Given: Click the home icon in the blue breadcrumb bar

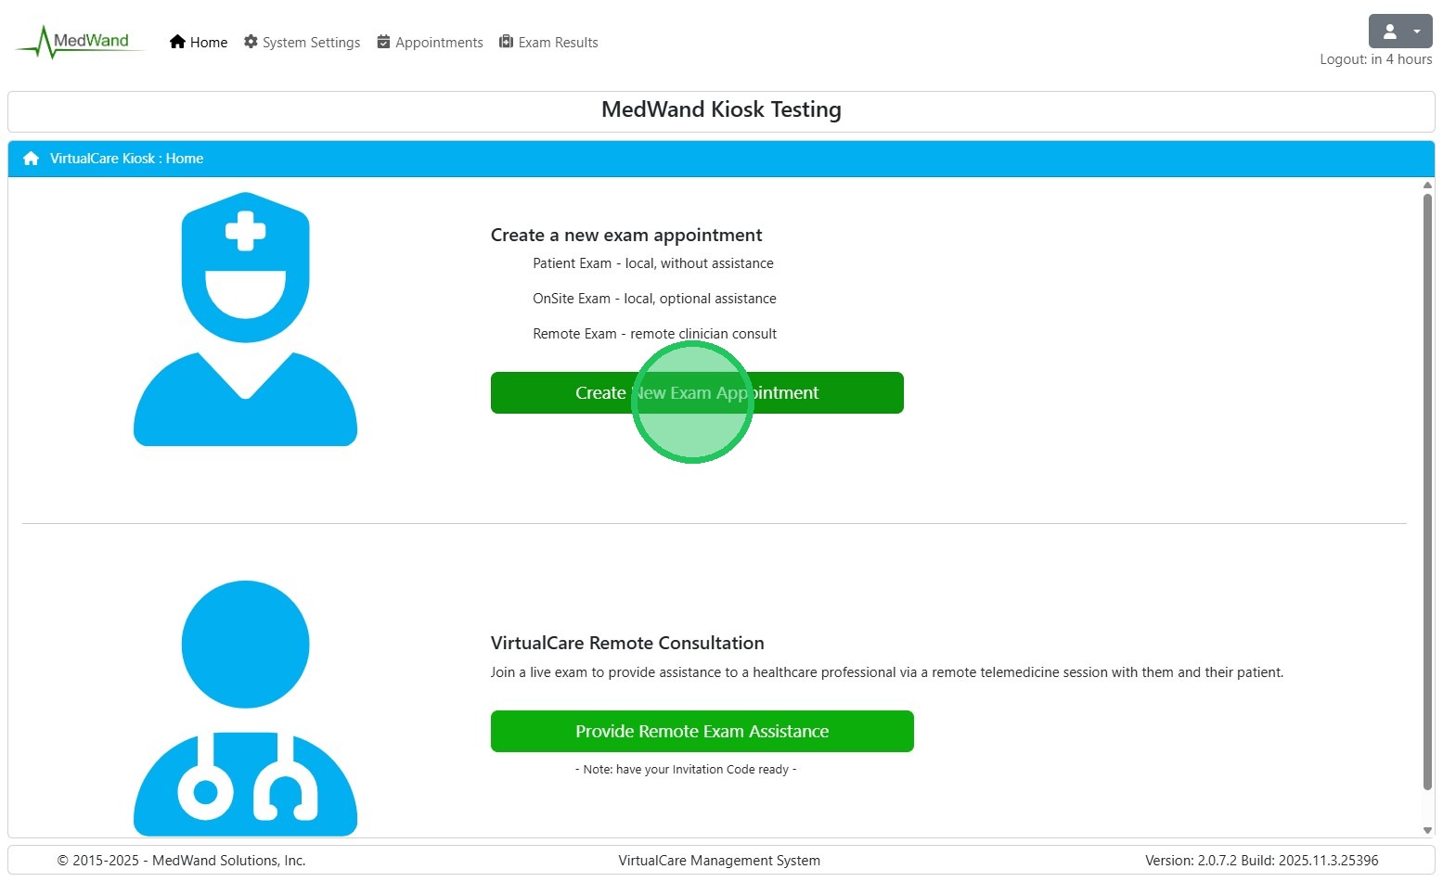Looking at the screenshot, I should click(x=31, y=159).
